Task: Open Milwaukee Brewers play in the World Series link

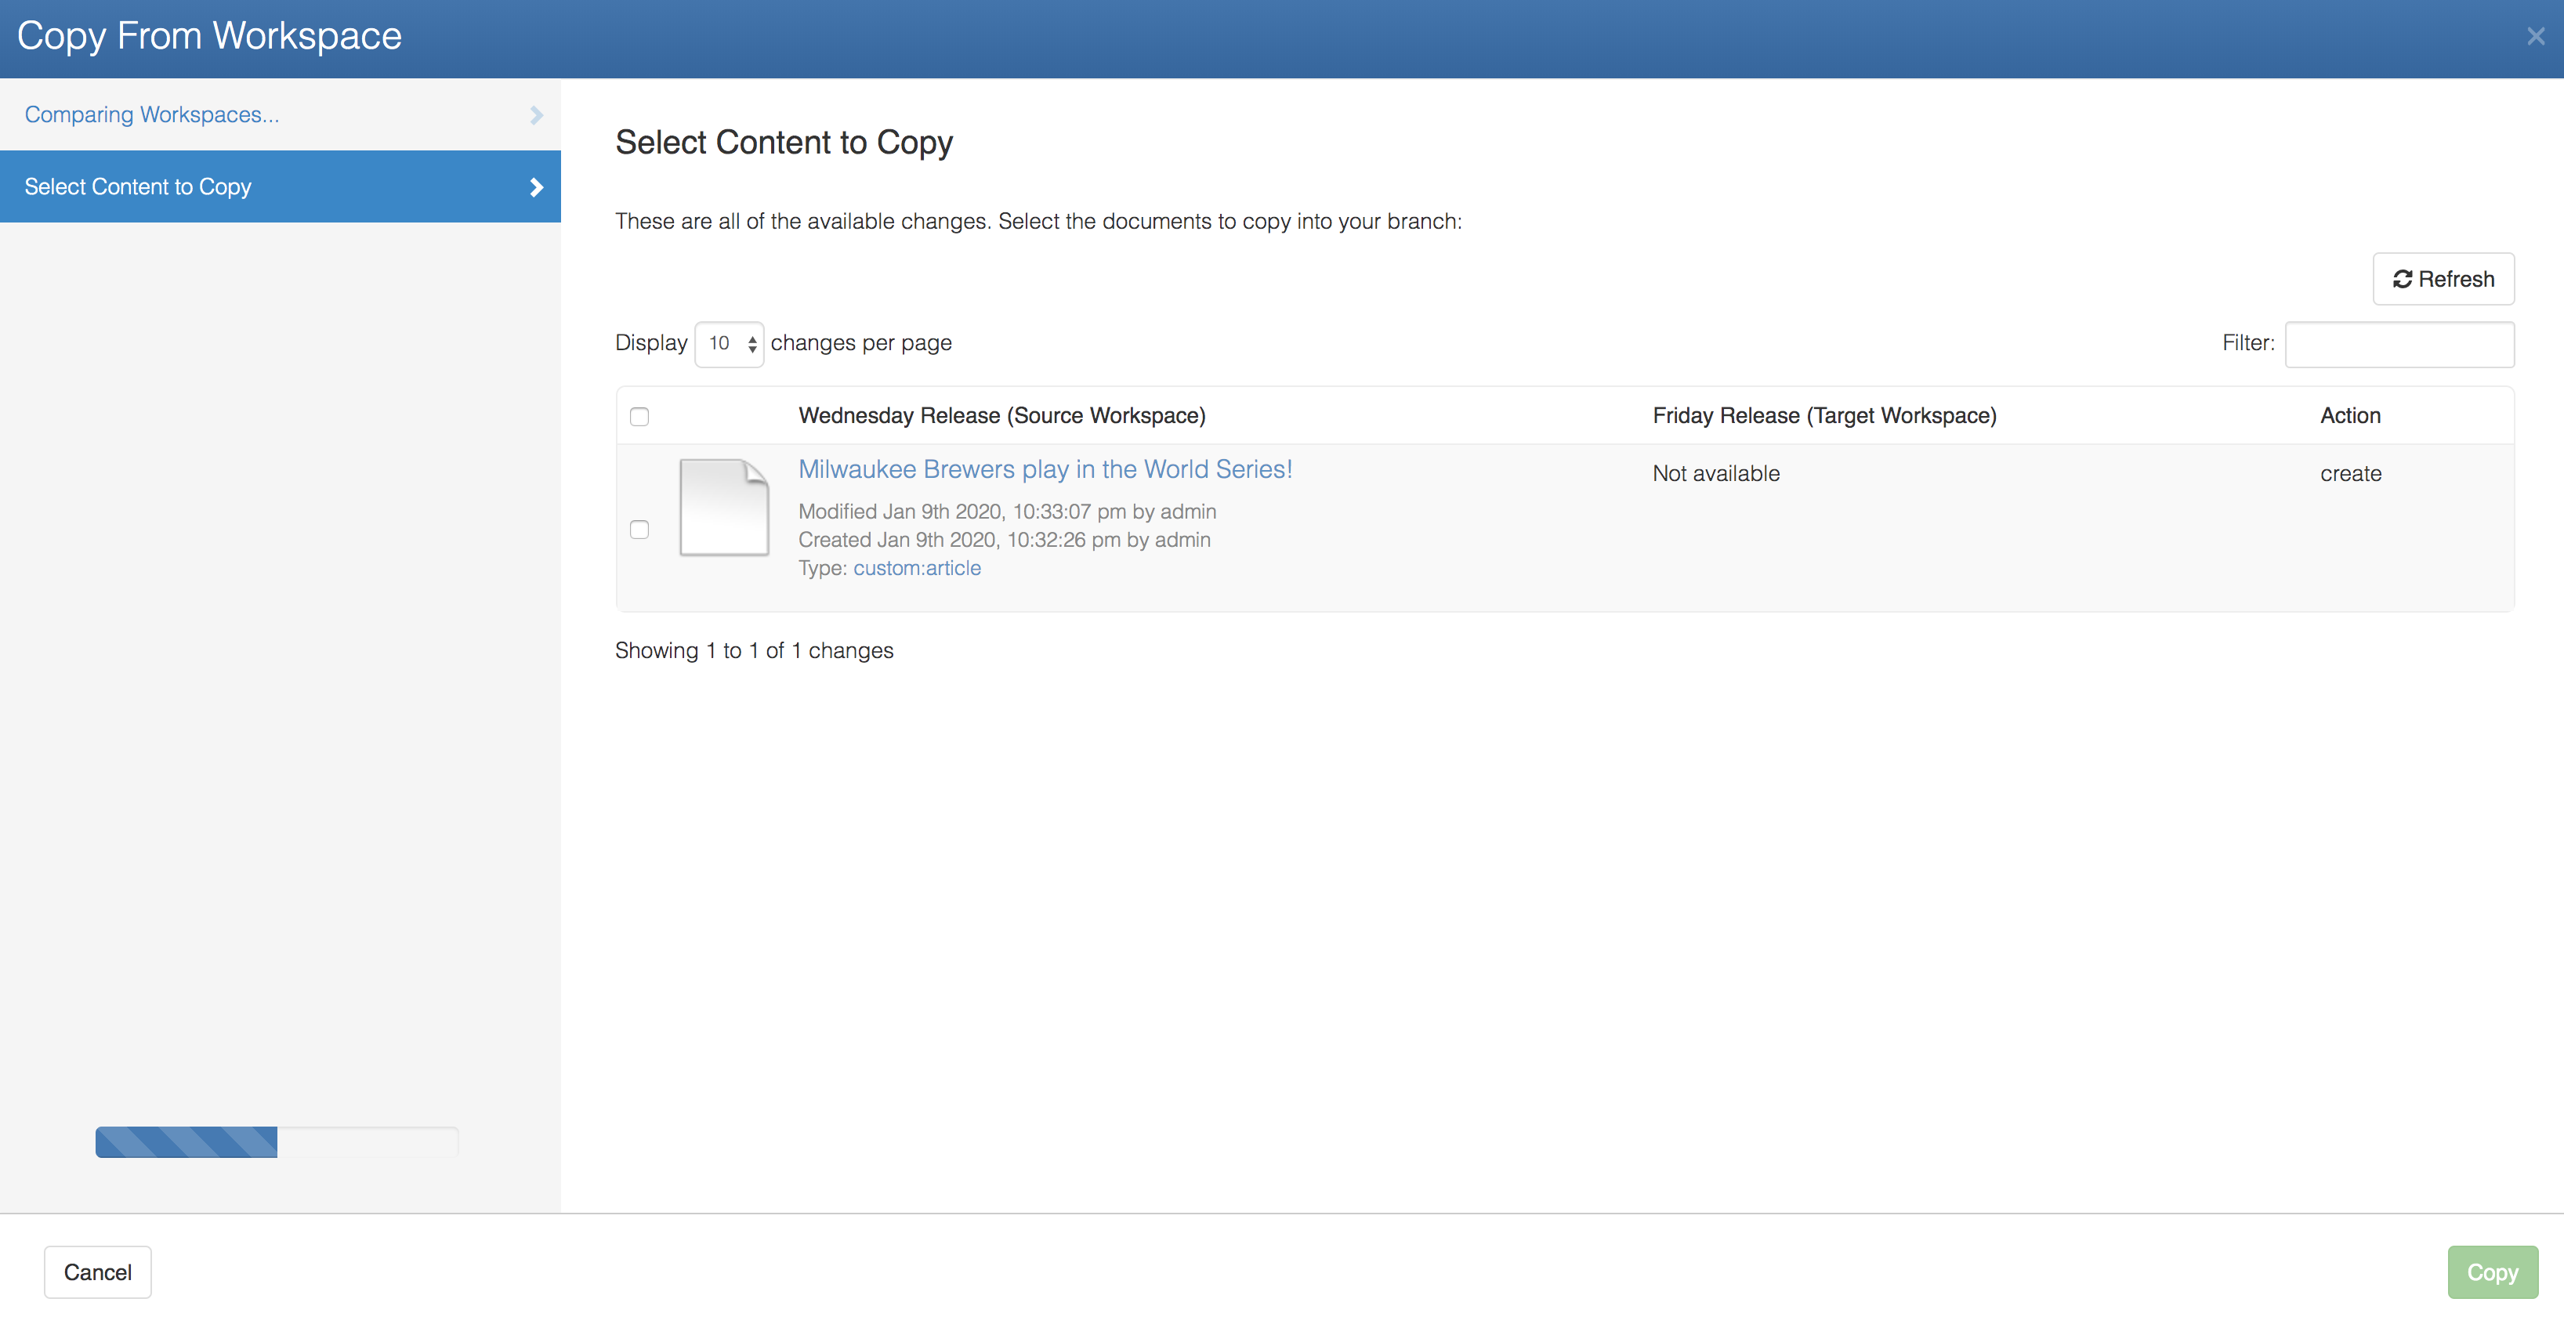Action: pos(1045,469)
